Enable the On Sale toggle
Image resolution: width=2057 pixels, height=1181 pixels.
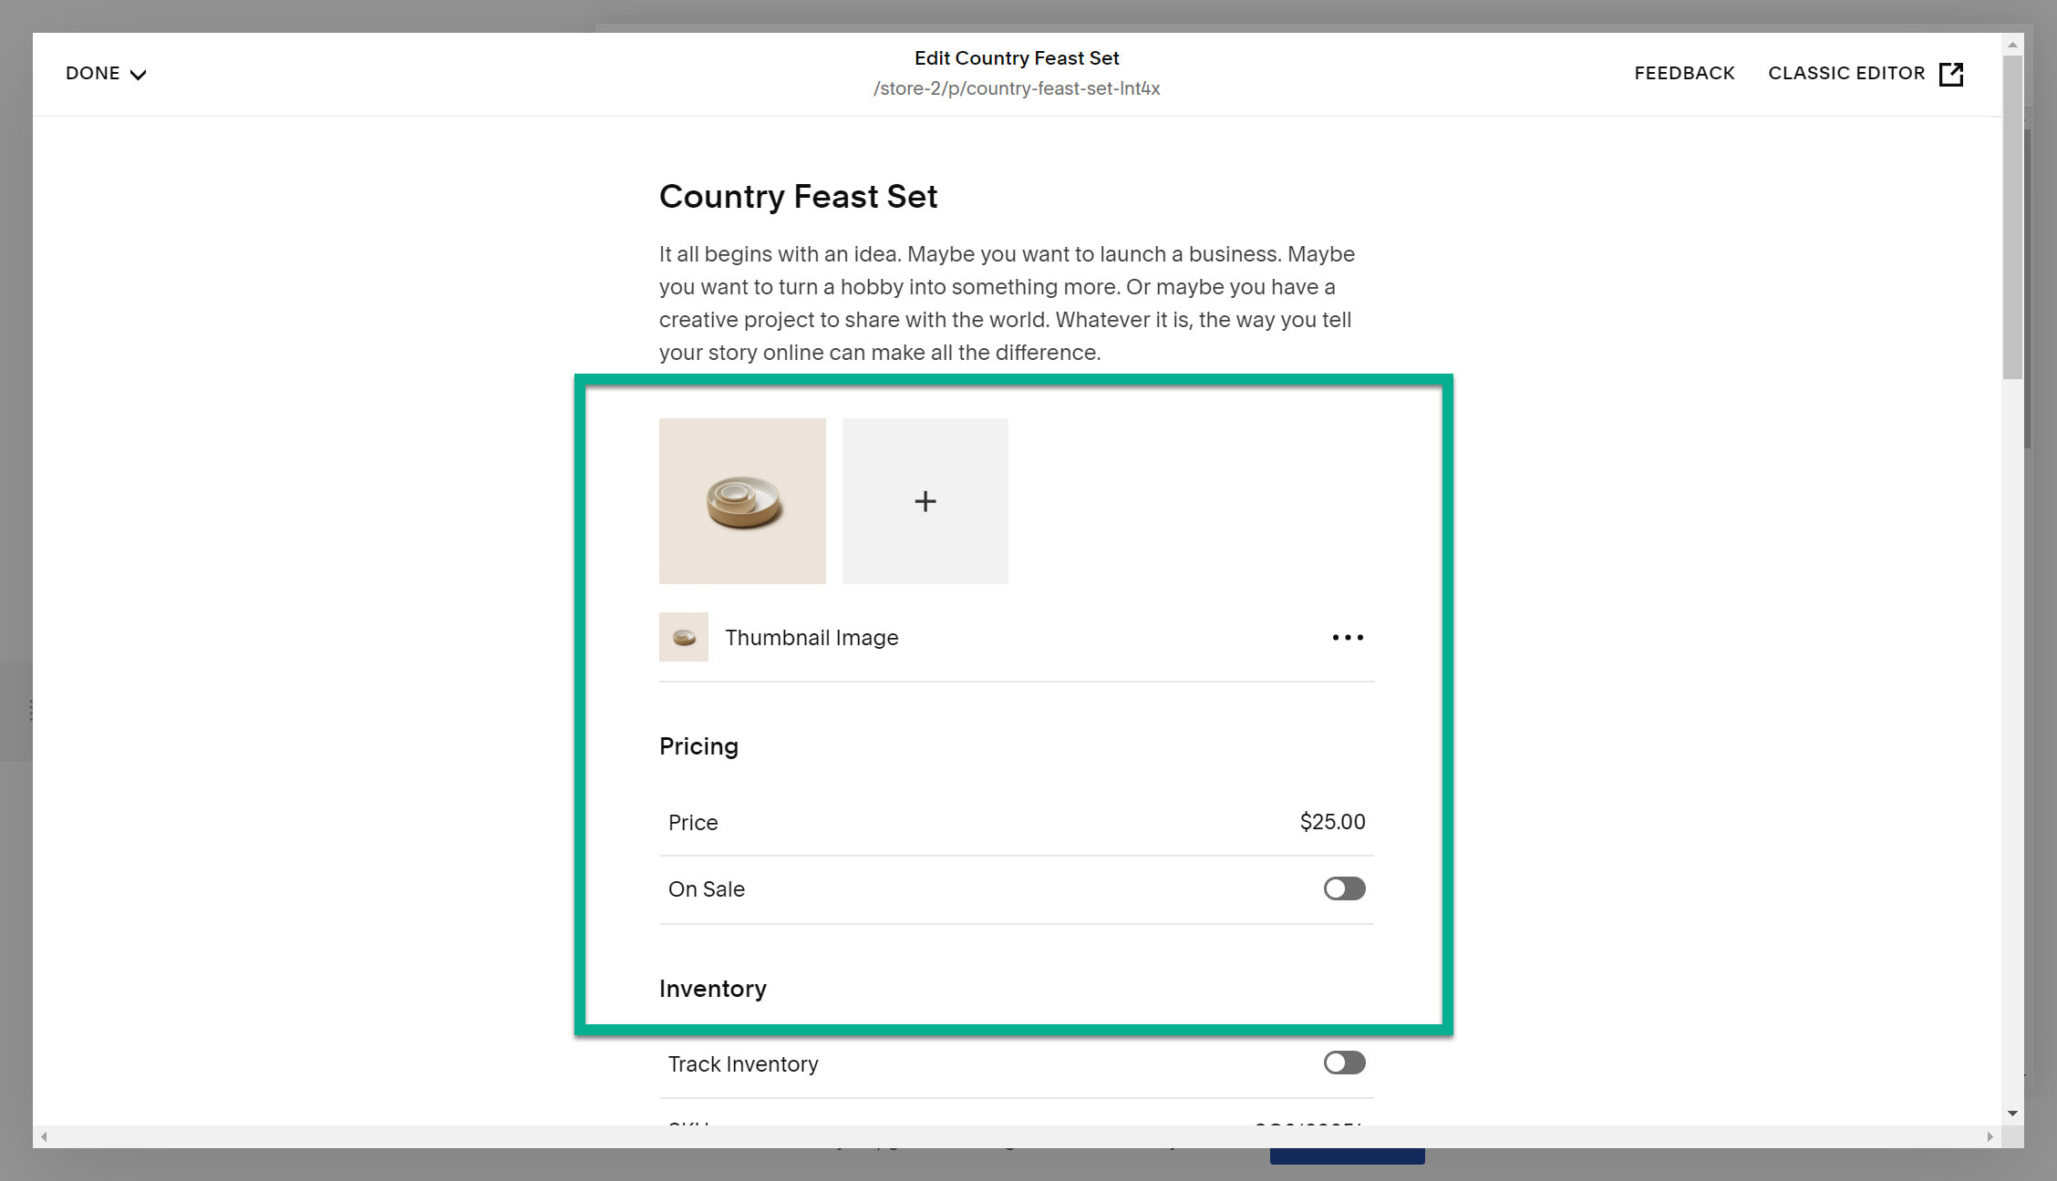tap(1343, 888)
